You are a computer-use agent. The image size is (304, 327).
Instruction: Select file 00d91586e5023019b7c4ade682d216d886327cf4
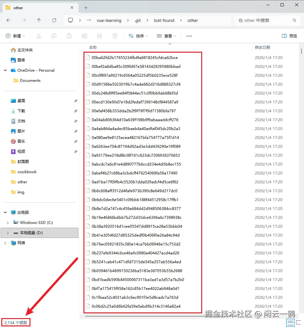(136, 84)
